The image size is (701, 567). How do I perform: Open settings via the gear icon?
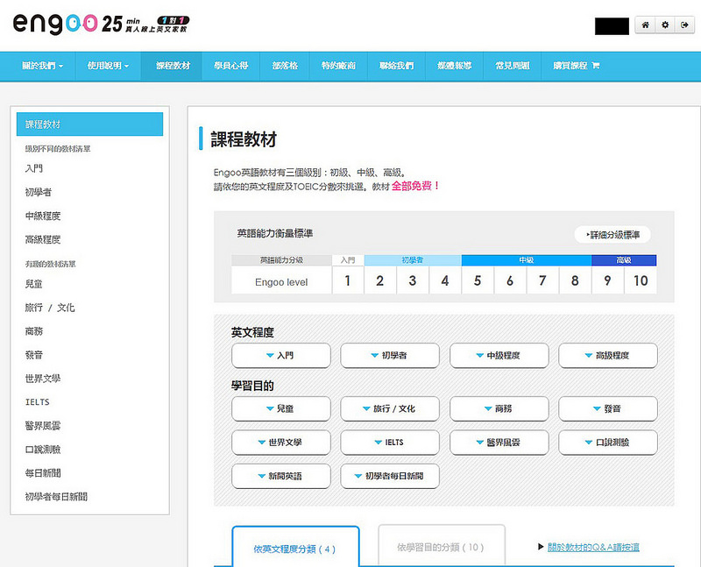[x=663, y=25]
